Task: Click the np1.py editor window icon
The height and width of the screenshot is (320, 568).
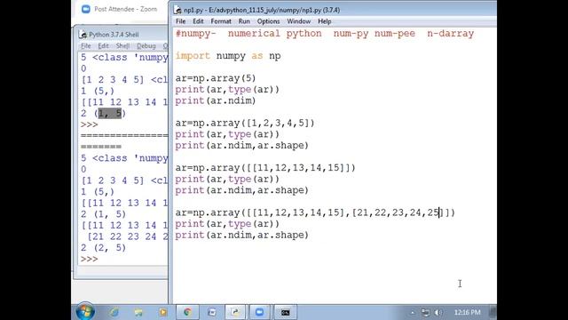Action: (x=177, y=10)
